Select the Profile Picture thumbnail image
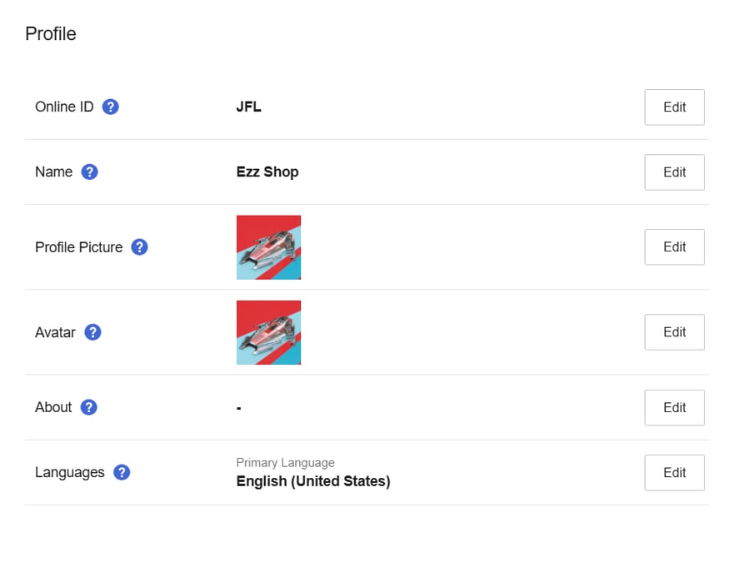 [269, 247]
